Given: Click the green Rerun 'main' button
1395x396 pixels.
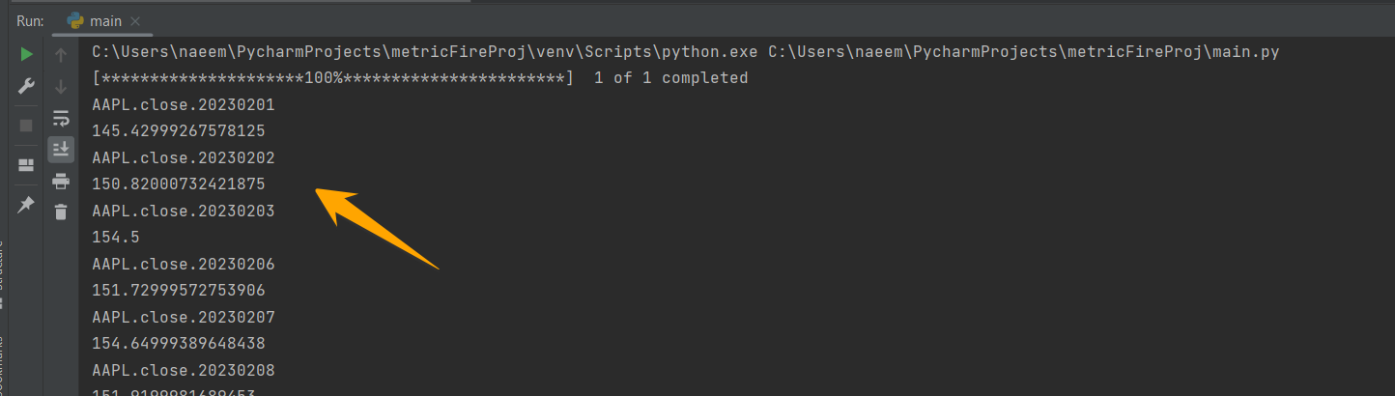Looking at the screenshot, I should tap(27, 55).
